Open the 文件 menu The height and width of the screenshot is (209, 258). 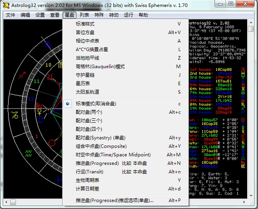point(10,15)
